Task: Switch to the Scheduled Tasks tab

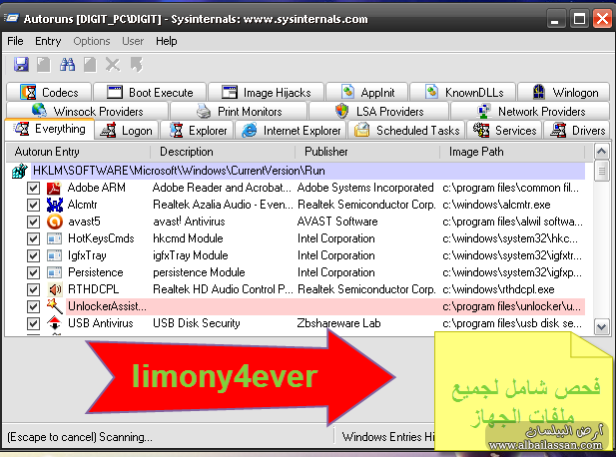Action: pos(406,130)
